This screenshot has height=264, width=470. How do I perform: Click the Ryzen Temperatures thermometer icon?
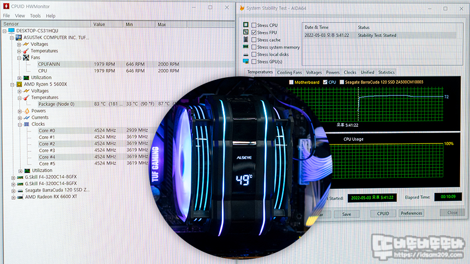tap(27, 98)
